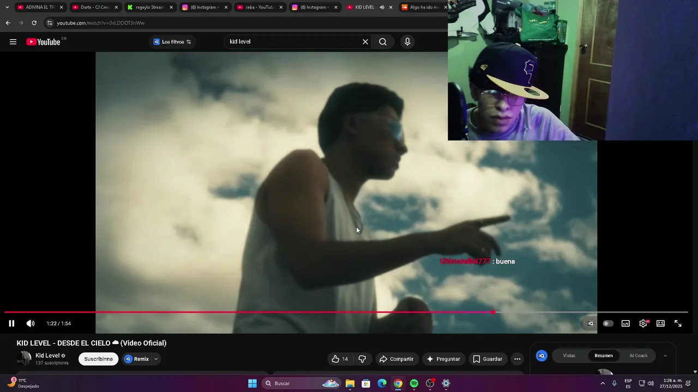This screenshot has height=392, width=698.
Task: Switch to the Vistas tab
Action: coord(569,356)
